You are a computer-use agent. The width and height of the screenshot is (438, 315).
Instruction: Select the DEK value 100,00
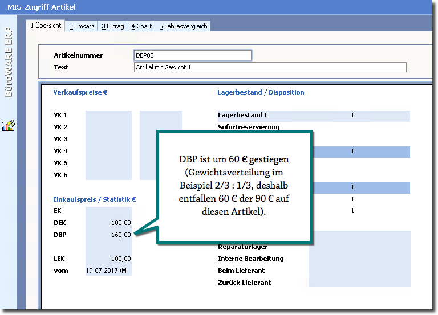[122, 223]
